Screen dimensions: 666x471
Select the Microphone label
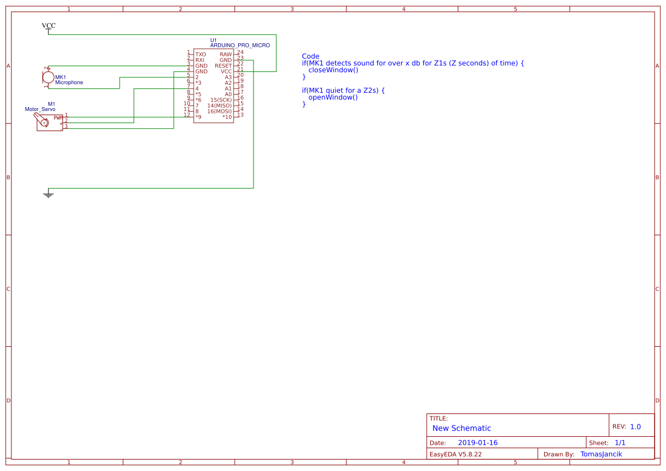click(69, 83)
